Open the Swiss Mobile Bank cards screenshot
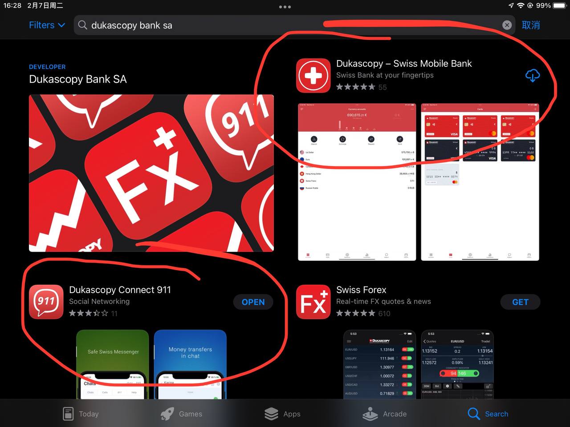Viewport: 570px width, 427px height. click(x=480, y=182)
